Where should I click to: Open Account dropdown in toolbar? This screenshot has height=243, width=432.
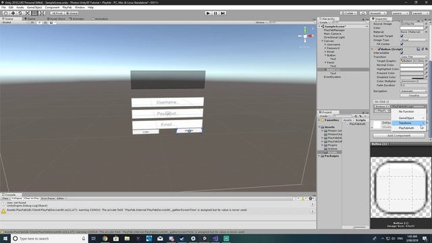378,13
